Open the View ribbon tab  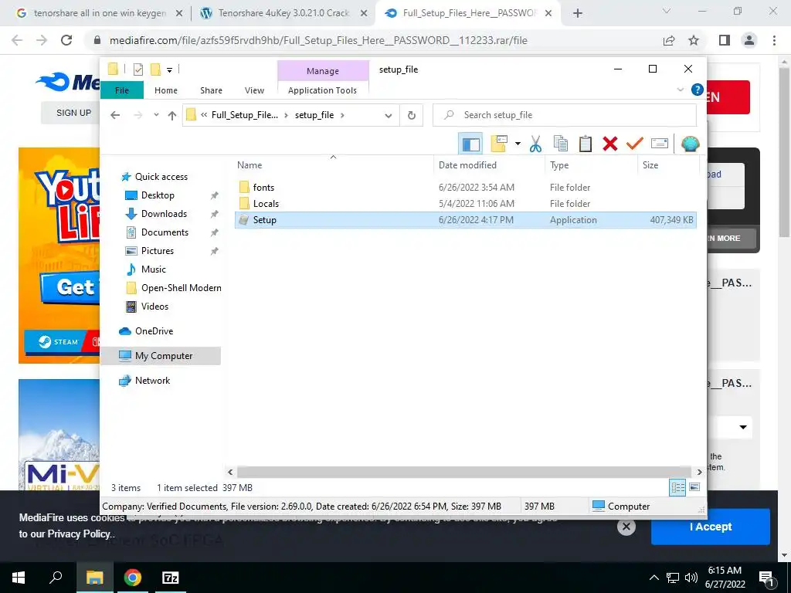coord(254,90)
